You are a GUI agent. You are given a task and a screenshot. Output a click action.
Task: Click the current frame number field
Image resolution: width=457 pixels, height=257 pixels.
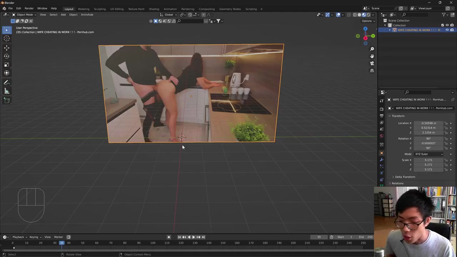coord(319,237)
